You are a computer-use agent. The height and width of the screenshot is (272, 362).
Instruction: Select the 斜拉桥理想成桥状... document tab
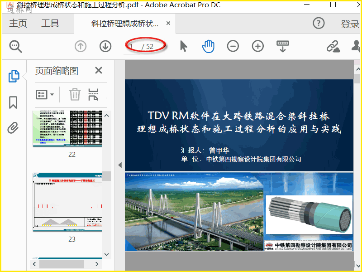coord(125,24)
